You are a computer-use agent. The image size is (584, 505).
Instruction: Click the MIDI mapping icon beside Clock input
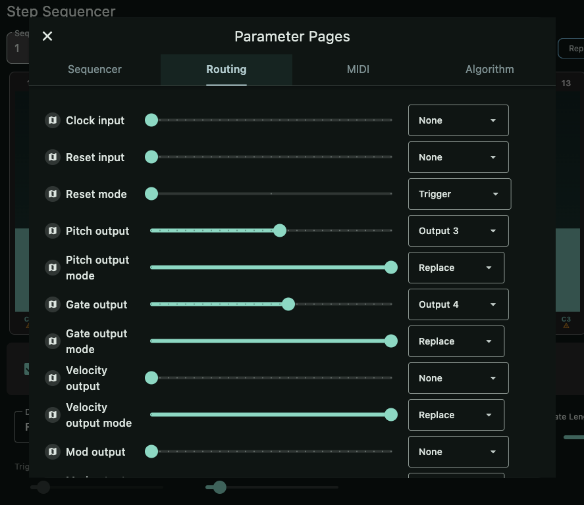pos(53,120)
